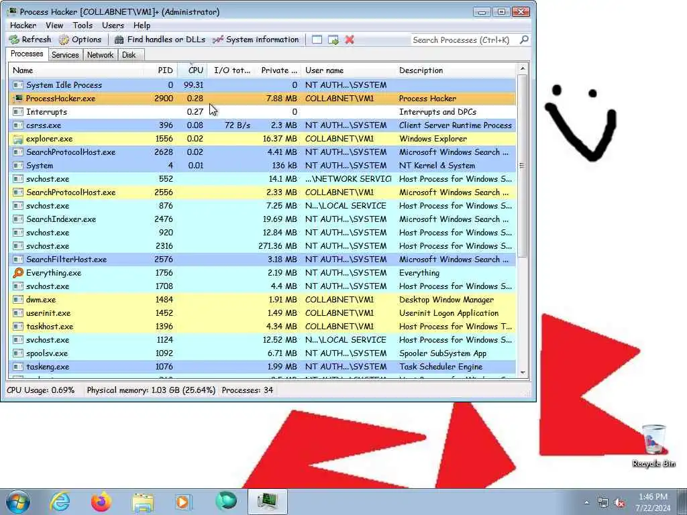The width and height of the screenshot is (687, 515).
Task: Sort by I/O total column header
Action: click(x=231, y=70)
